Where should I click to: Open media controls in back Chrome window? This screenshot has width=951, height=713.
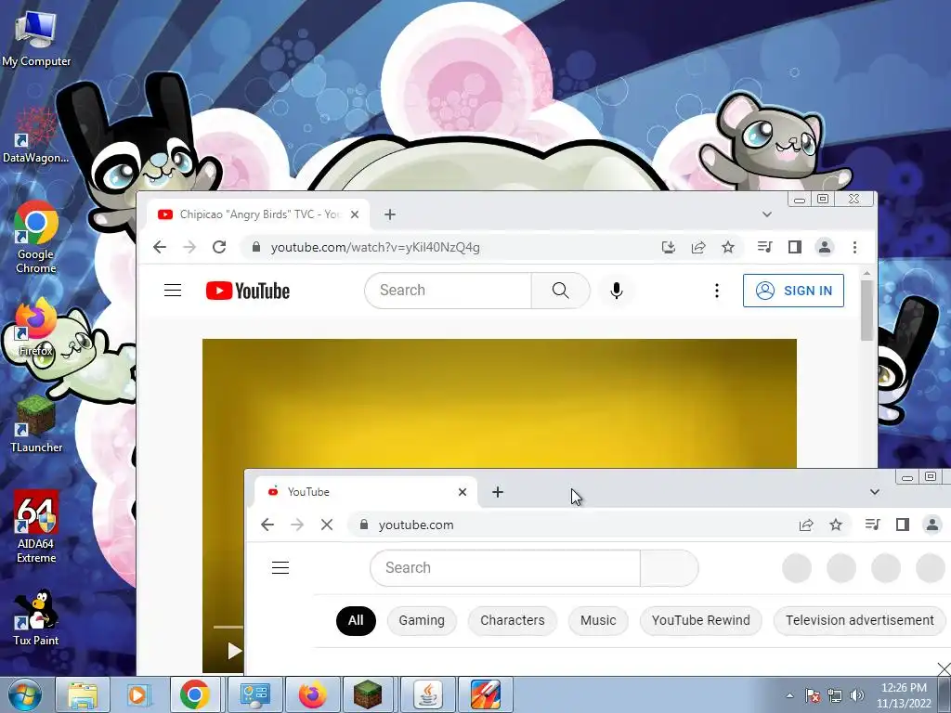tap(765, 247)
